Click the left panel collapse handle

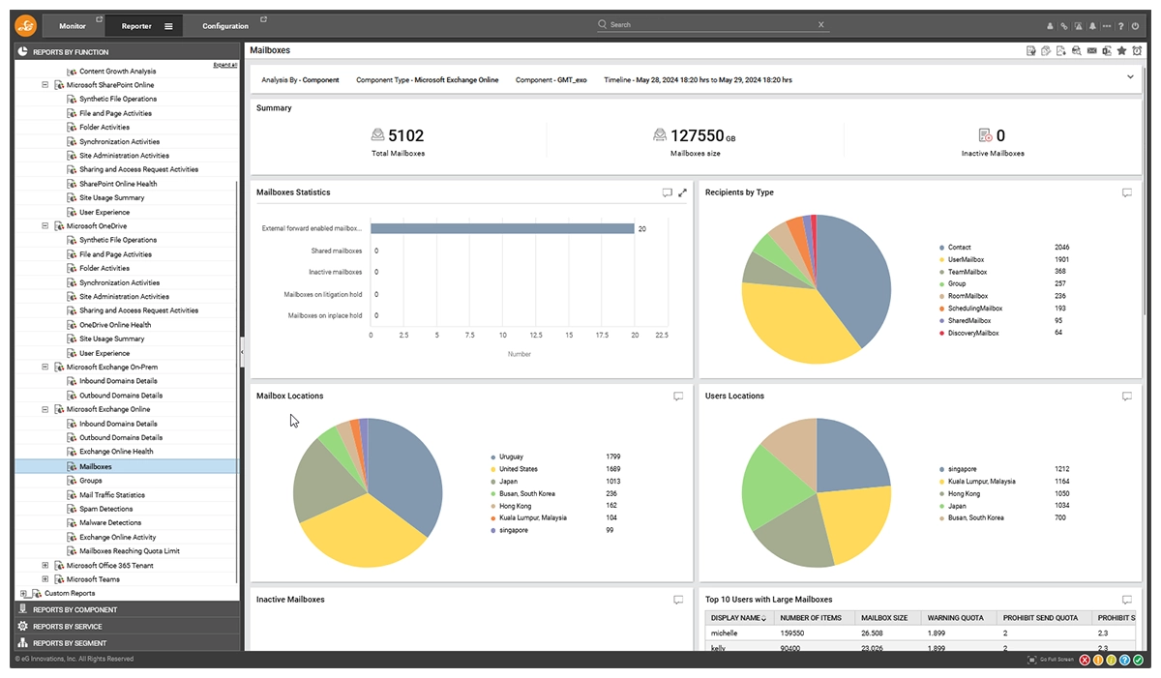click(x=242, y=352)
